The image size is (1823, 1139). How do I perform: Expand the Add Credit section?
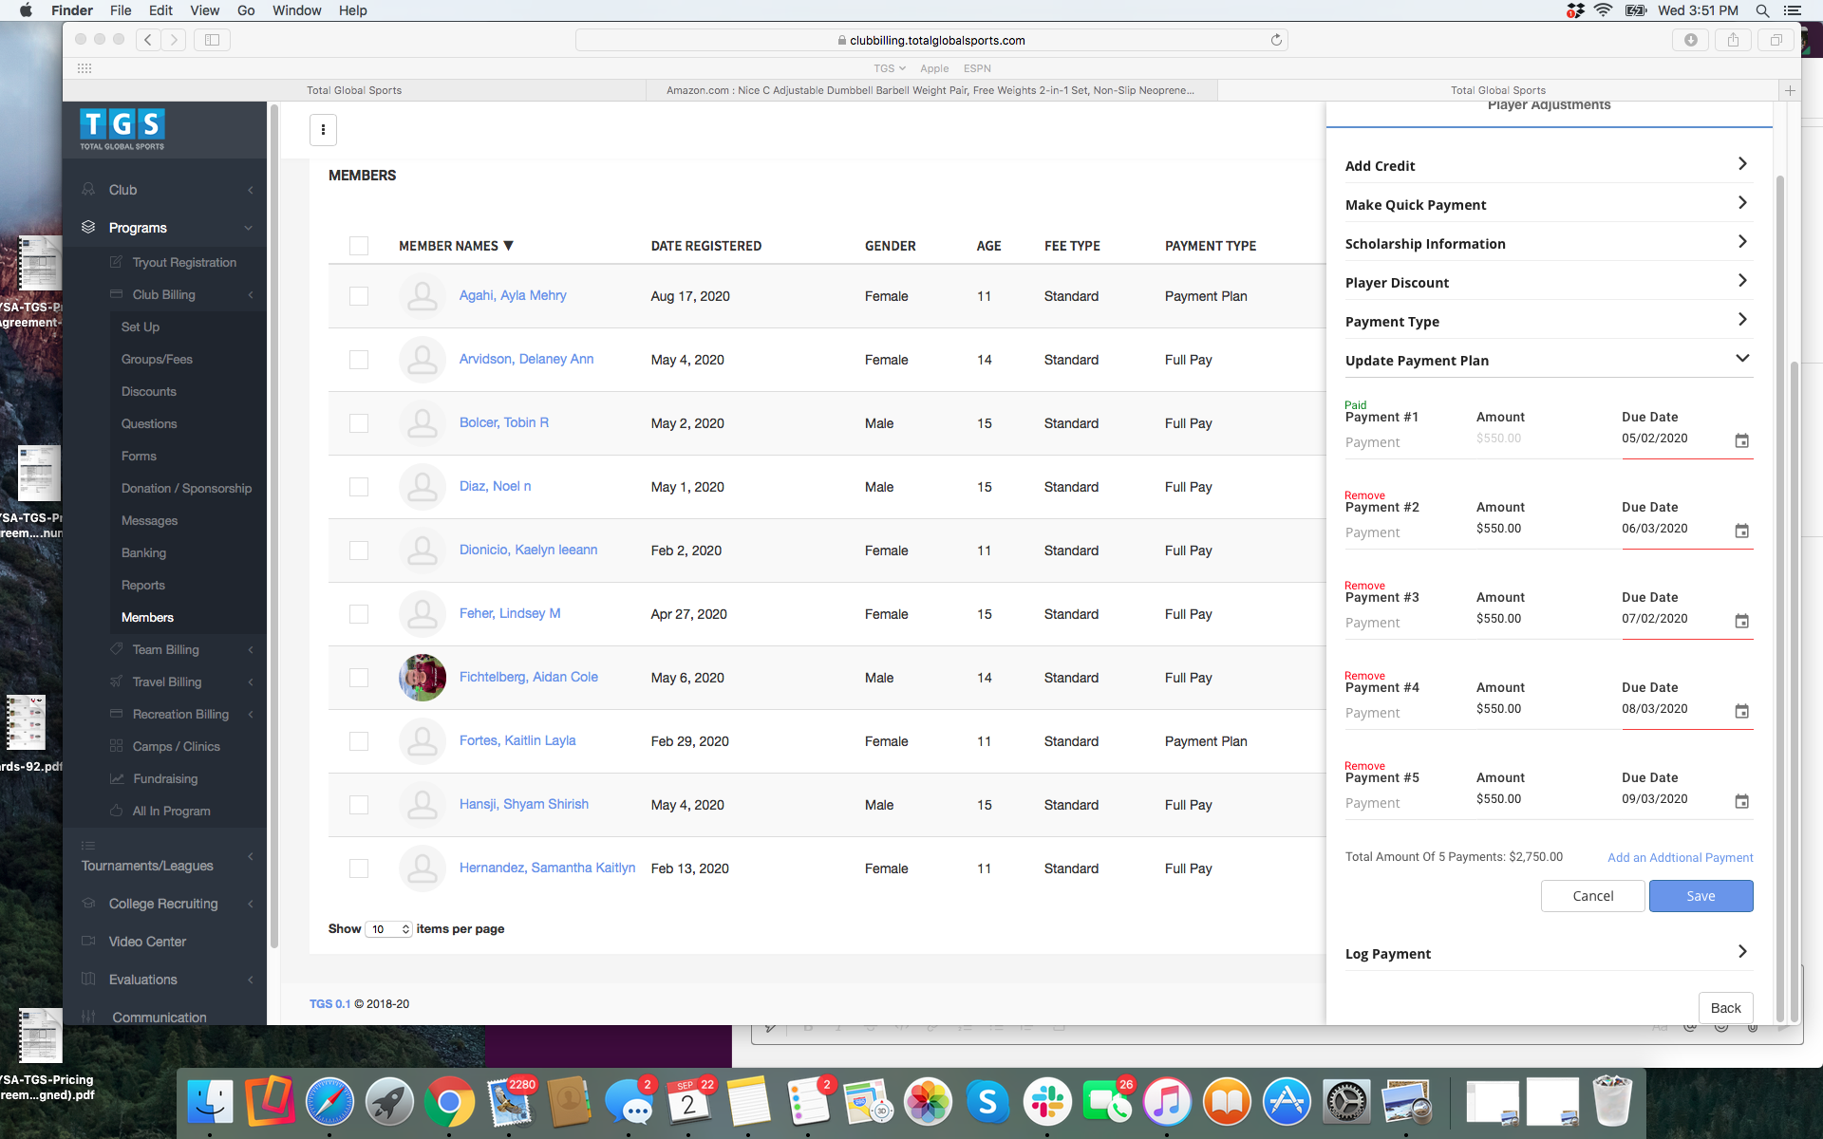pyautogui.click(x=1549, y=165)
